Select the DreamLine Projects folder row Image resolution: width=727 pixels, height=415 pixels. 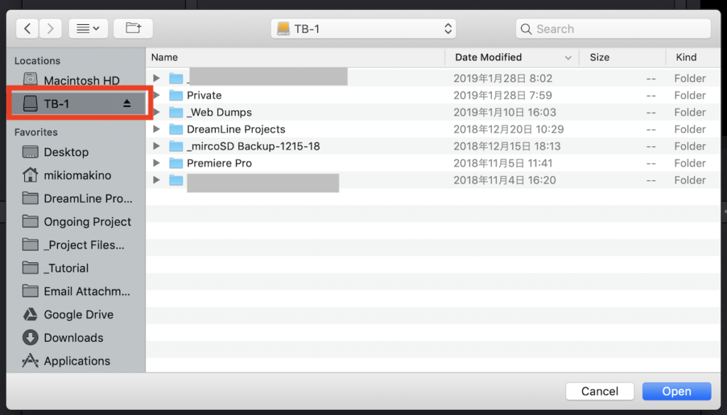pyautogui.click(x=433, y=129)
